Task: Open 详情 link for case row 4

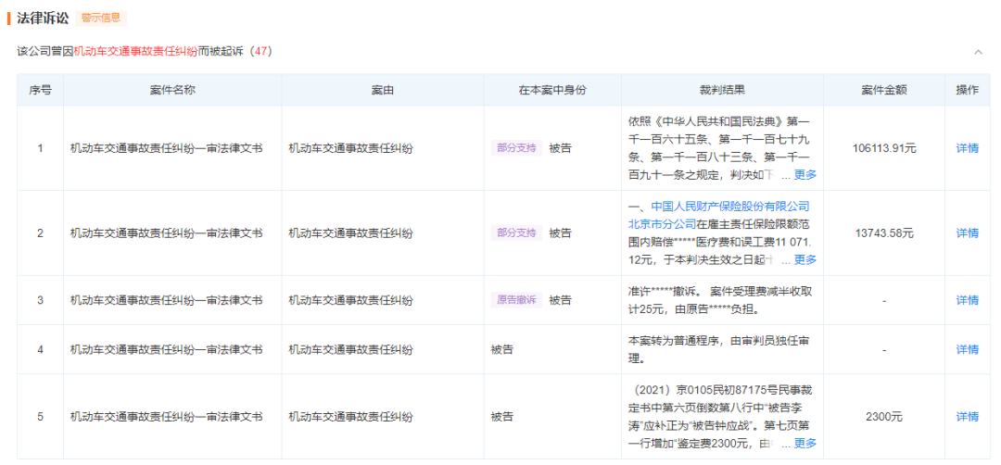Action: (x=967, y=349)
